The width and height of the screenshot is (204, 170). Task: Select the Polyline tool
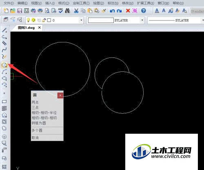[x=4, y=37]
